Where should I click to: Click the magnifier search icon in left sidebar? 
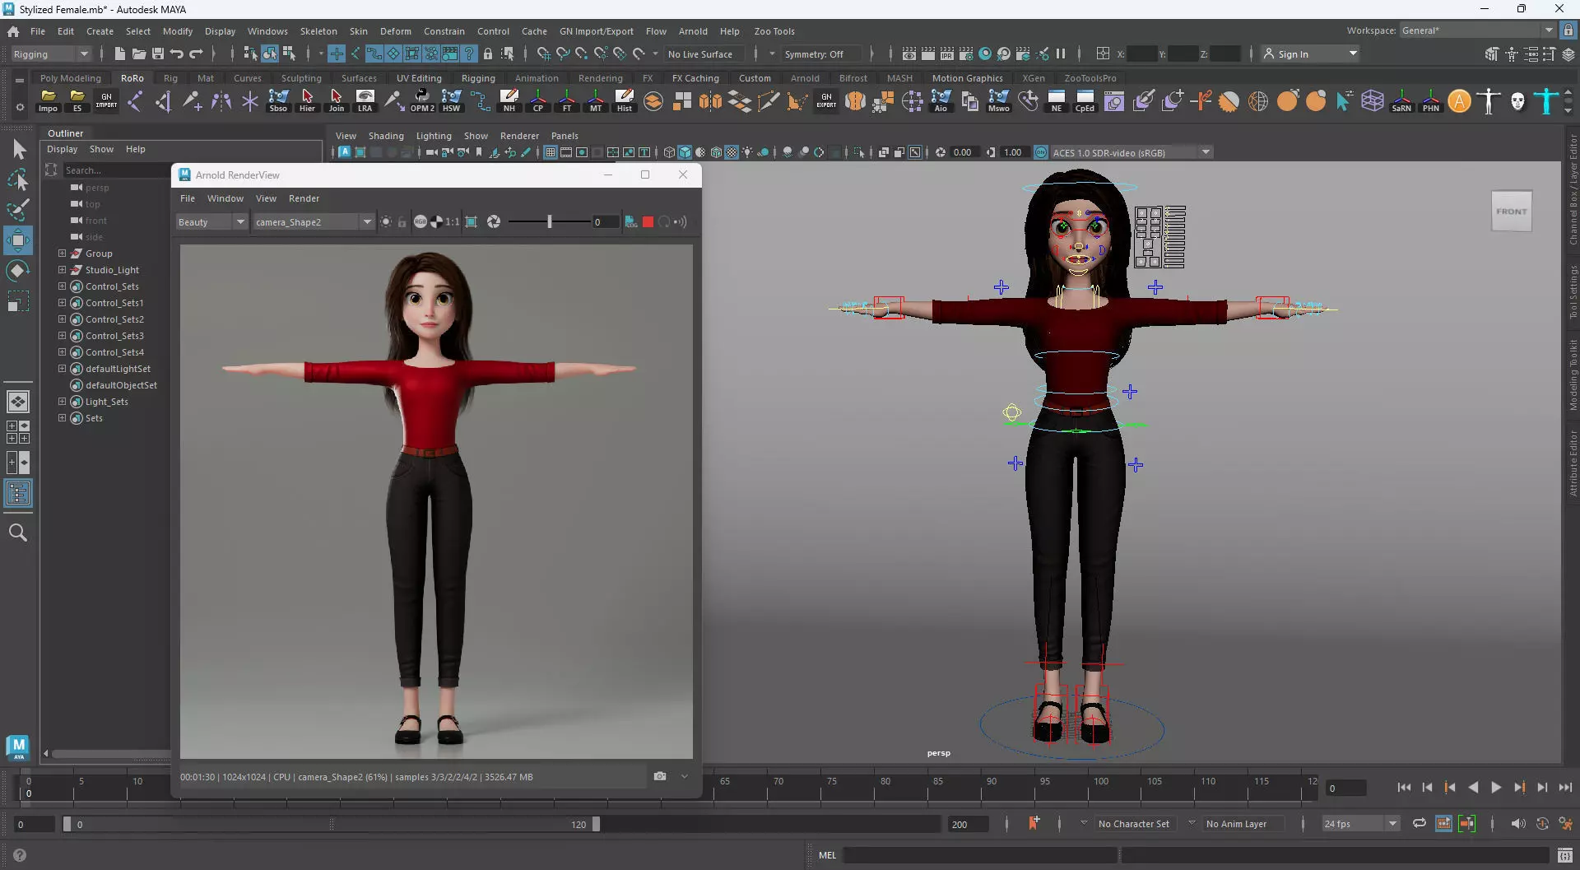click(x=17, y=533)
